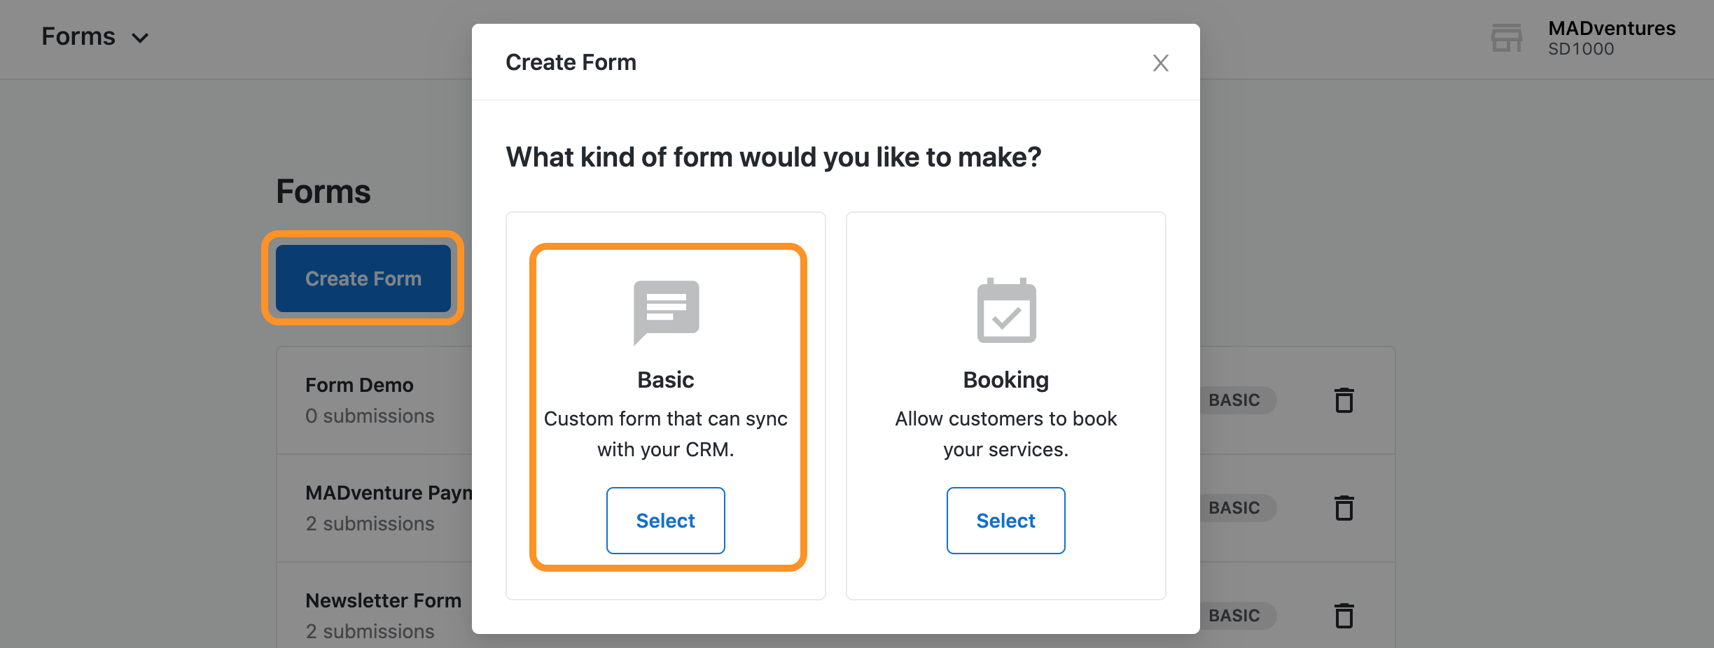Viewport: 1714px width, 648px height.
Task: Open the Form Demo entry
Action: [x=359, y=386]
